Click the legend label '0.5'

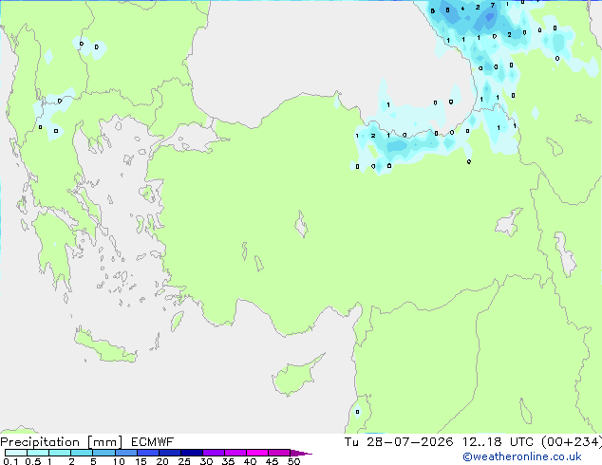[32, 461]
